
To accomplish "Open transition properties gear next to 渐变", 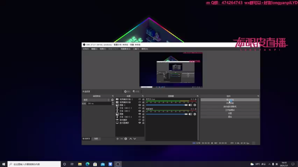I will [112, 100].
